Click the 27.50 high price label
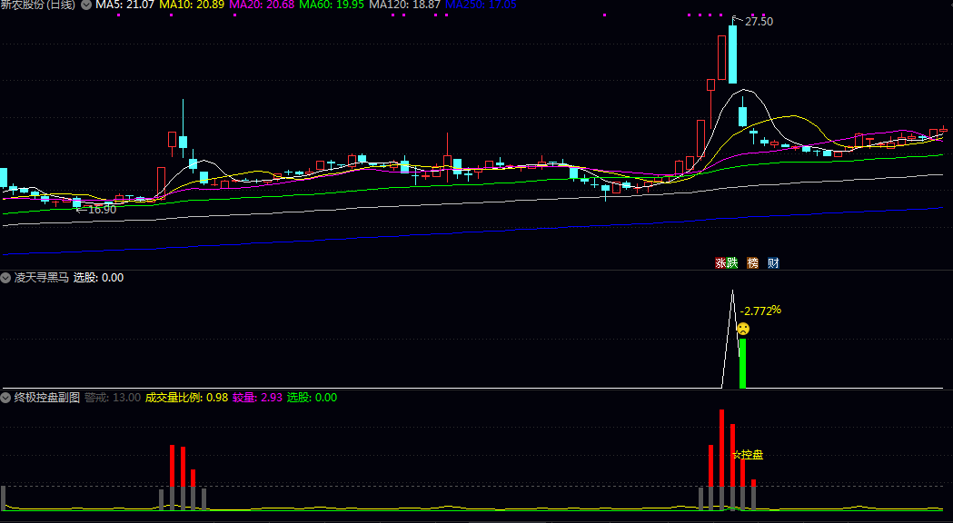Screen dimensions: 953x523 759,21
